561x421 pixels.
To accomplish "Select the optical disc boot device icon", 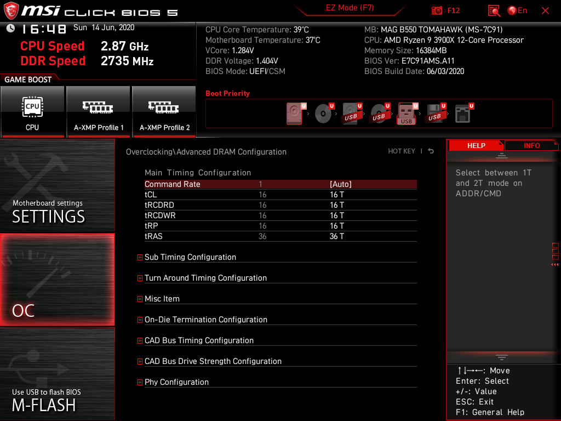I will tap(323, 113).
